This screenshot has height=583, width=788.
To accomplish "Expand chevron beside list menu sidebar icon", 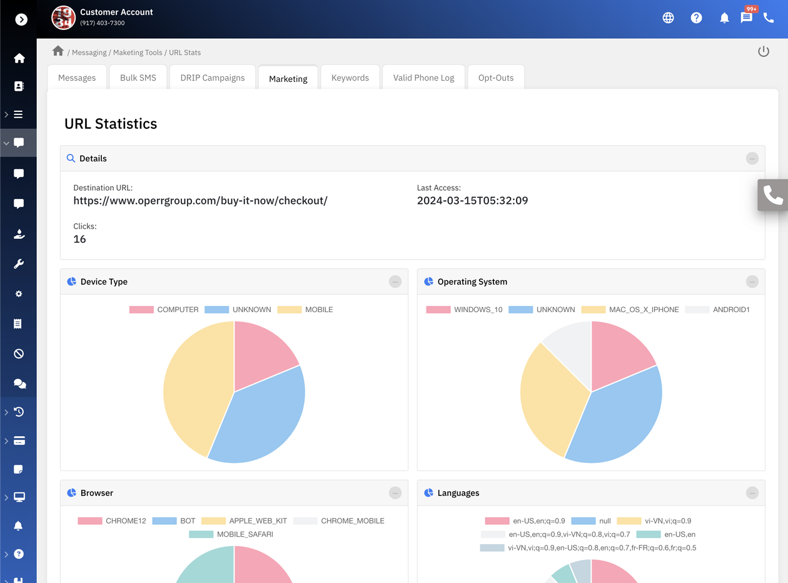I will [x=6, y=114].
